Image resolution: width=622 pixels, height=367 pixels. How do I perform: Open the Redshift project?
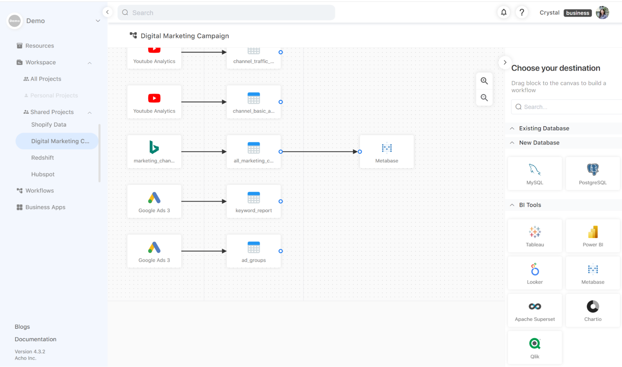coord(43,158)
